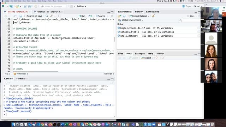Switch to lesson5-wrangle2.R tab
This screenshot has height=127, width=226.
point(18,12)
